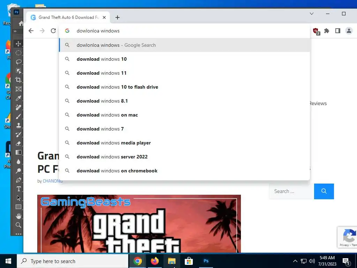Open uBlock Origin extension icon

click(316, 31)
